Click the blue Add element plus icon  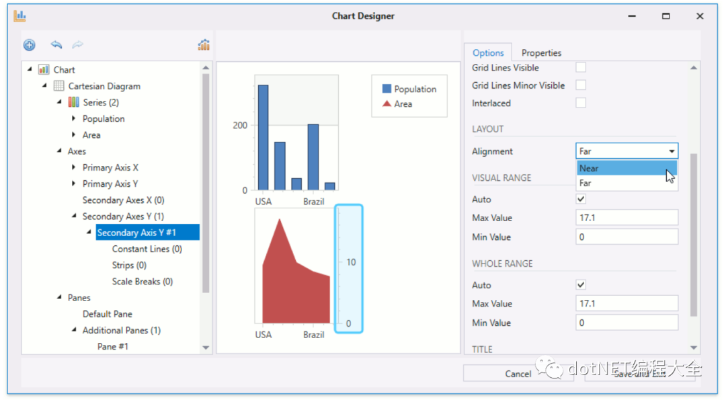[x=29, y=45]
